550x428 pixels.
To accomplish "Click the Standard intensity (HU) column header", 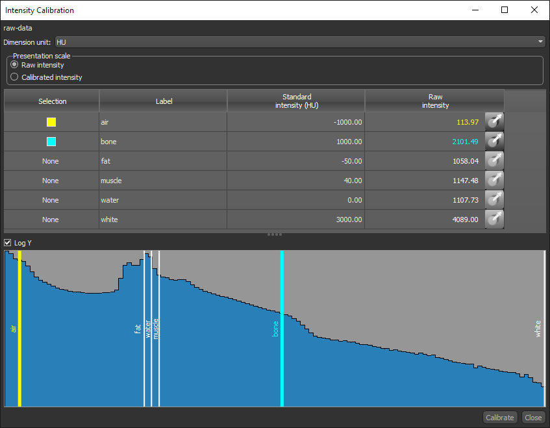I will [x=296, y=101].
